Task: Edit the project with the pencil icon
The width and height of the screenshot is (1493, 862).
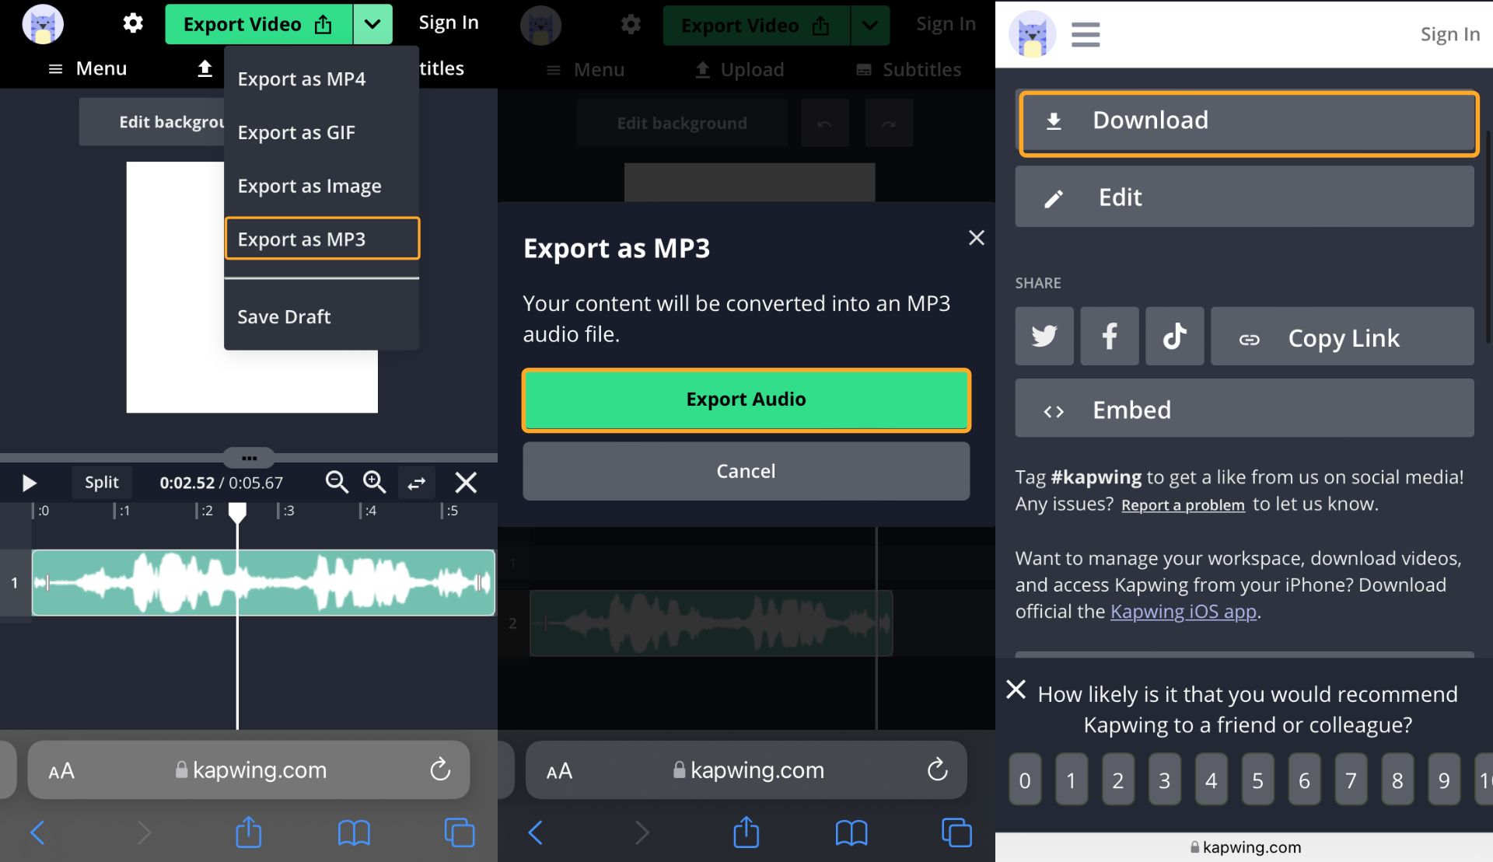Action: click(x=1243, y=197)
